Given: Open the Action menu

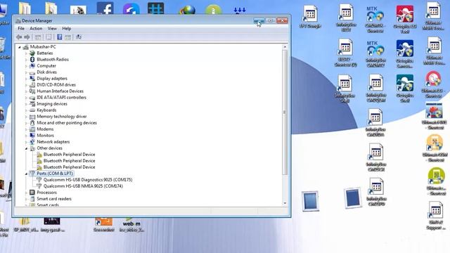Looking at the screenshot, I should [36, 28].
